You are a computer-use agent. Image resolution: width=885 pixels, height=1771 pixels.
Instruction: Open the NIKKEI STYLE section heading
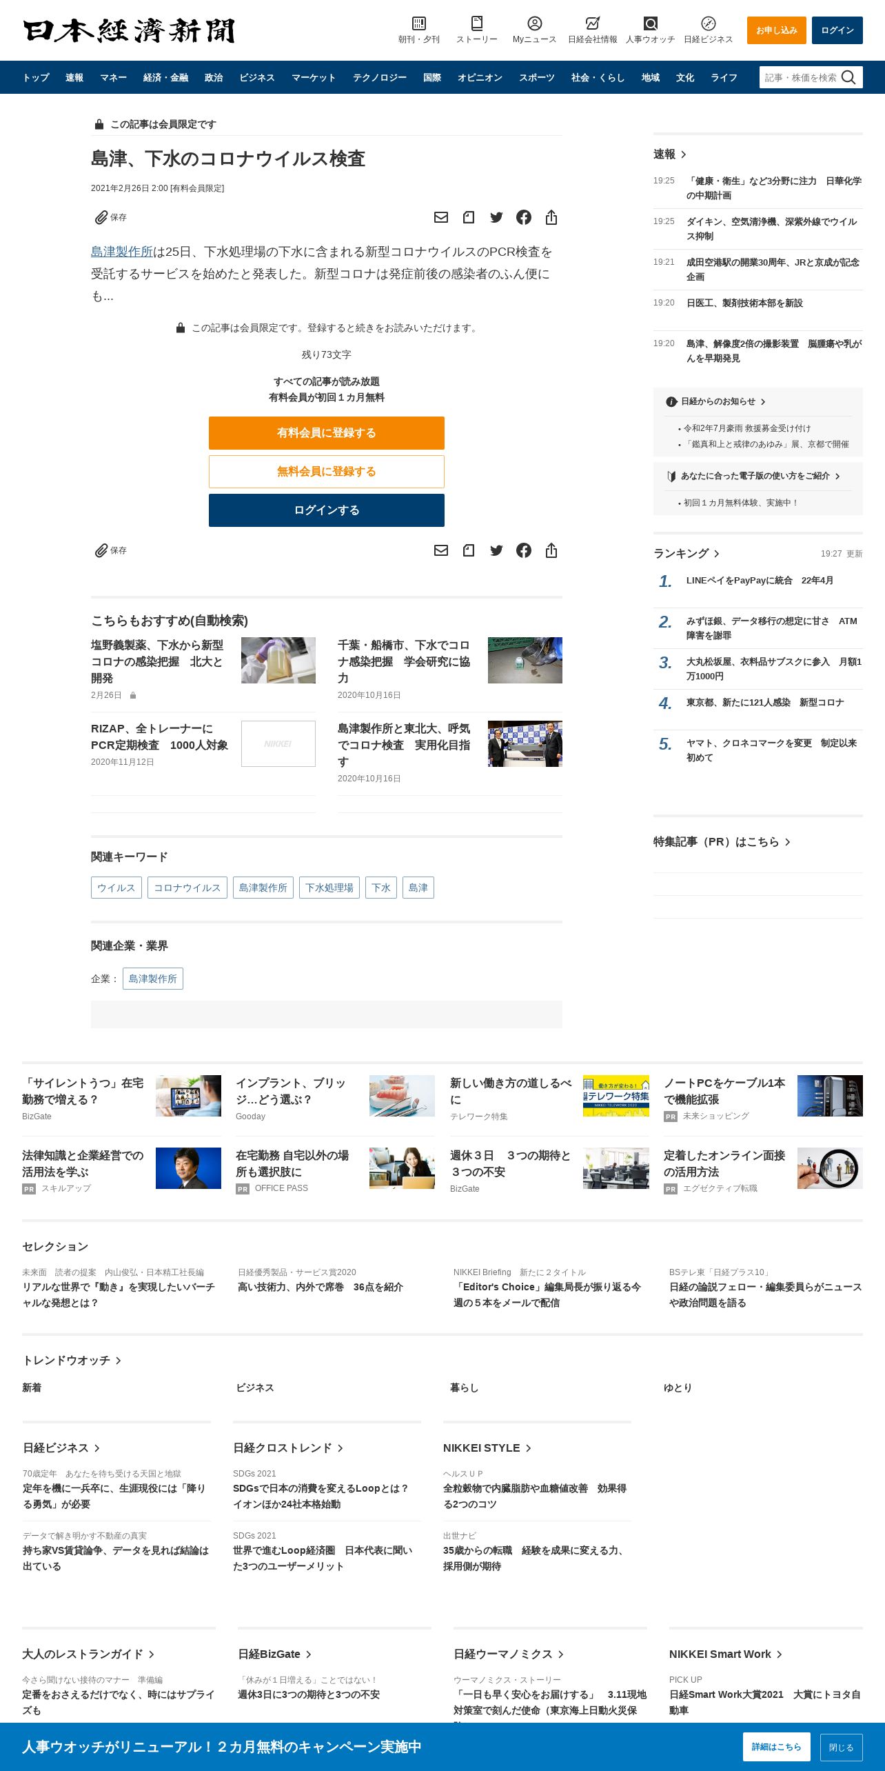487,1448
